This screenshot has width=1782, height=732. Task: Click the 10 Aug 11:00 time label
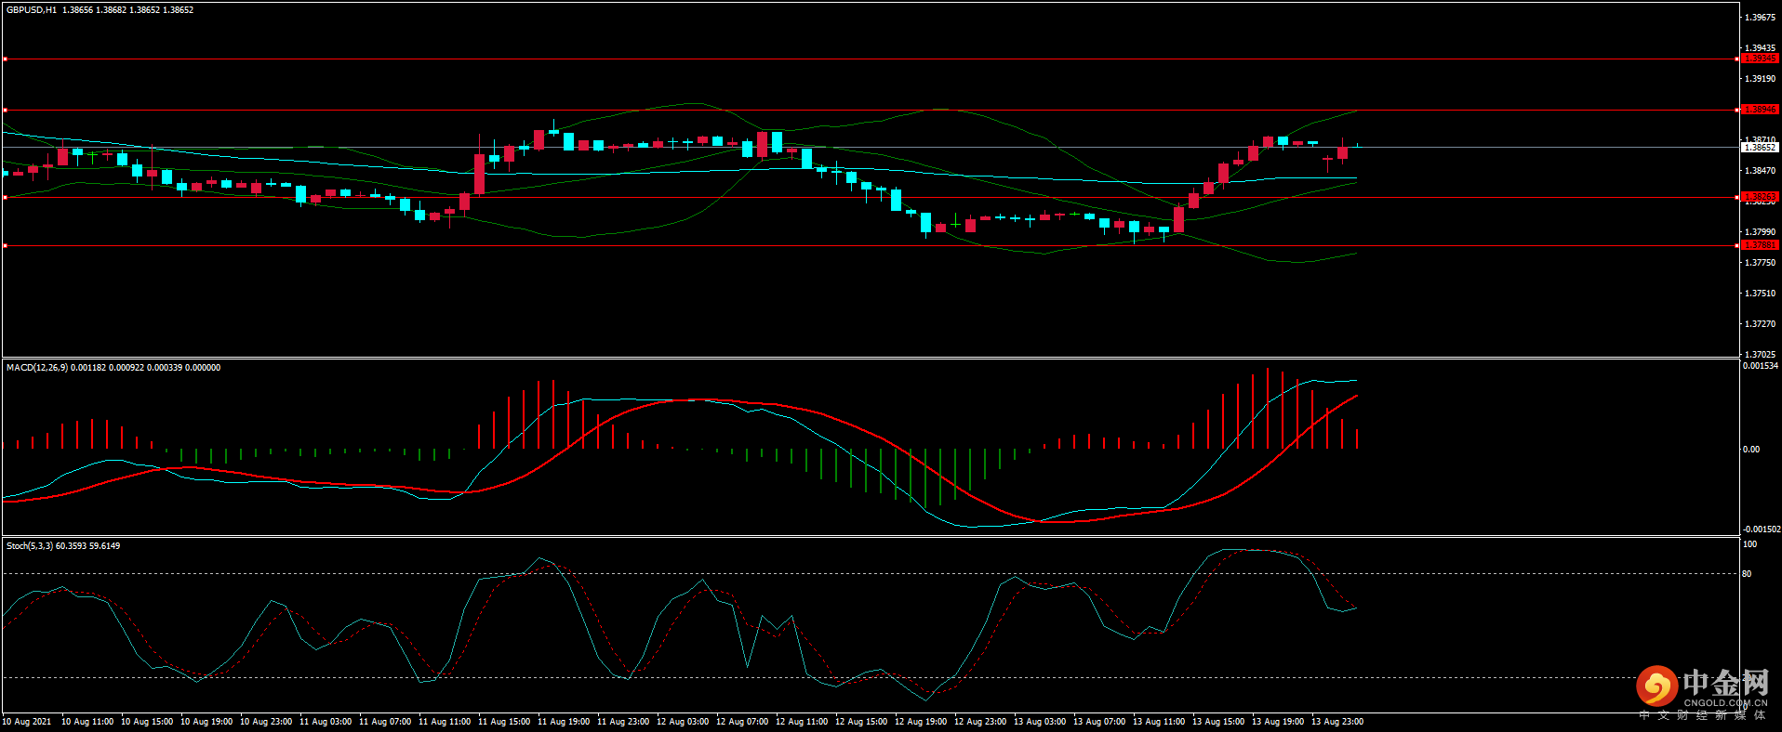pyautogui.click(x=87, y=722)
